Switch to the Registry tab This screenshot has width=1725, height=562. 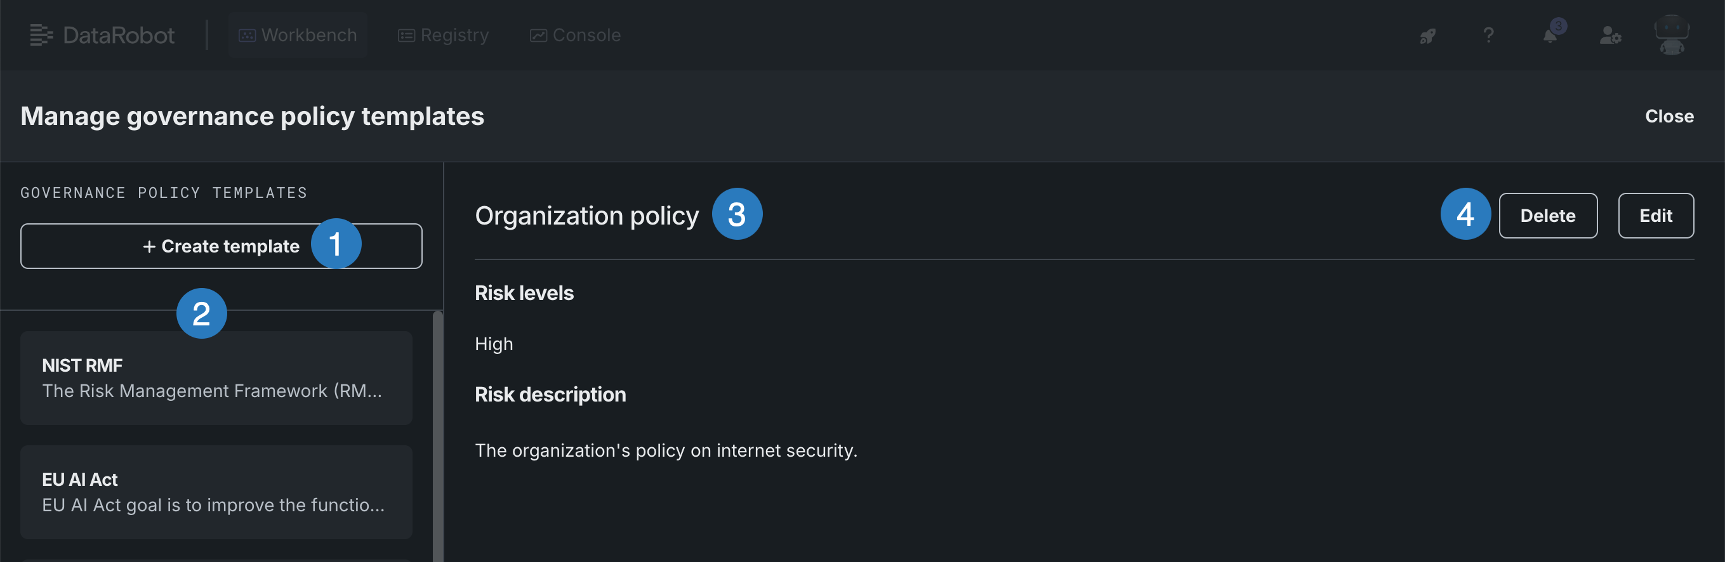pyautogui.click(x=454, y=35)
